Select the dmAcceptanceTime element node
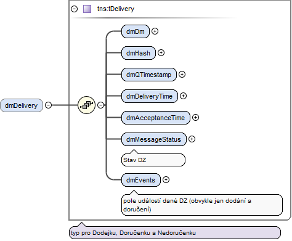The width and height of the screenshot is (292, 241). (x=156, y=118)
